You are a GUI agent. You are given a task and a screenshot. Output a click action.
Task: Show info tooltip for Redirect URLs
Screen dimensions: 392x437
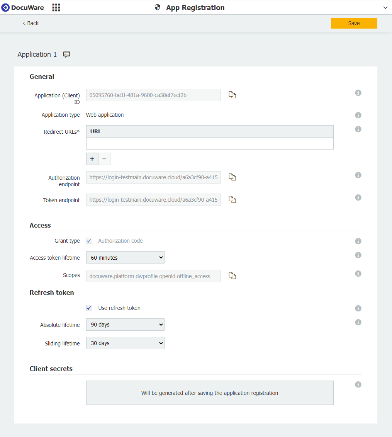coord(358,129)
